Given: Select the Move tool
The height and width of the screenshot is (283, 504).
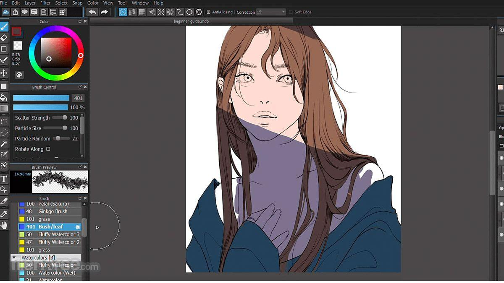Looking at the screenshot, I should [4, 73].
